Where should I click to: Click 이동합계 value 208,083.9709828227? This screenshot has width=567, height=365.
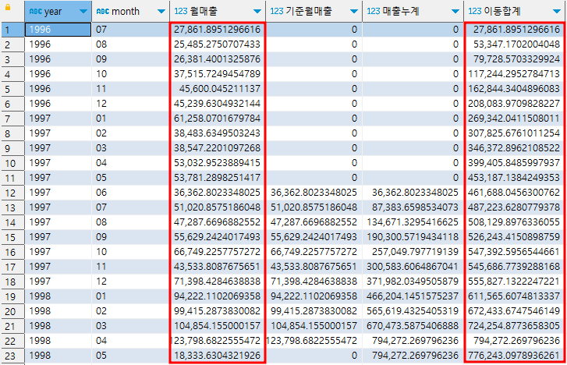click(514, 104)
